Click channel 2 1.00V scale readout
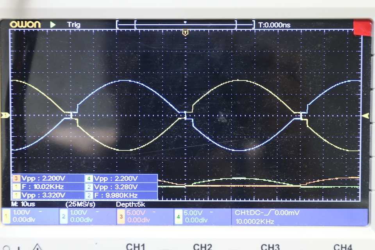This screenshot has height=250, width=375. pos(79,212)
